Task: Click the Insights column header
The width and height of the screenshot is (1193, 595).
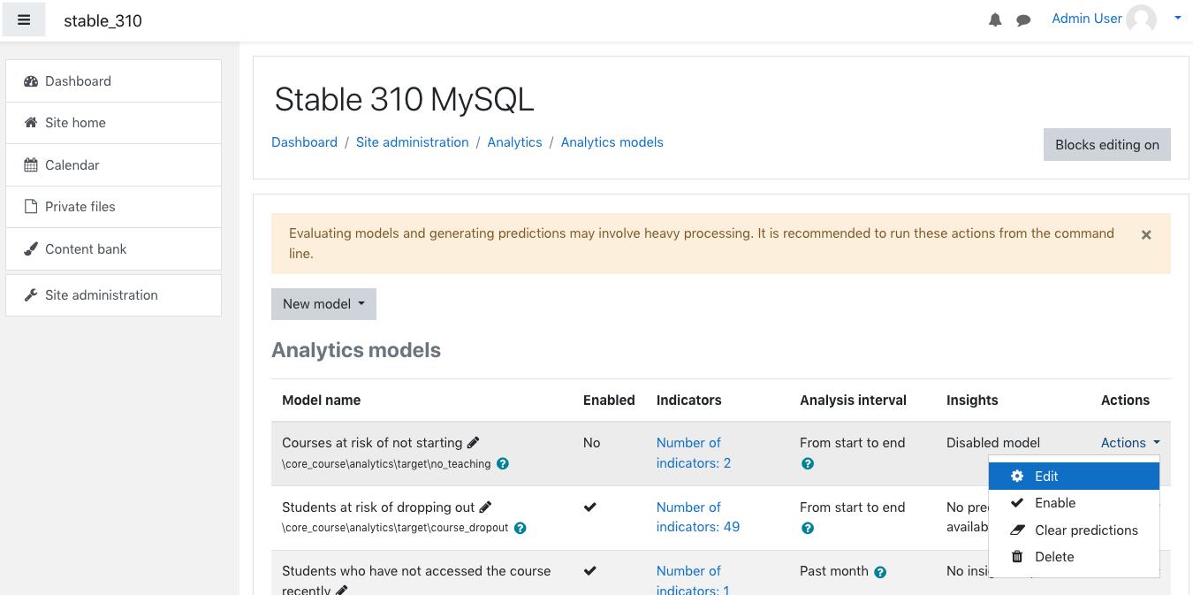Action: (972, 400)
